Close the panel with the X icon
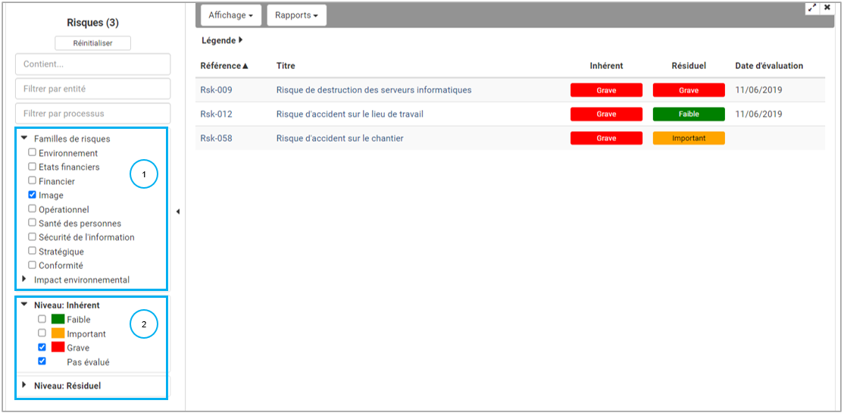Viewport: 844px width, 416px height. (827, 8)
